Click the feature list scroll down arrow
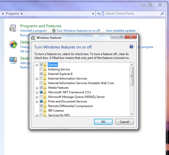169x155 pixels. click(x=132, y=114)
